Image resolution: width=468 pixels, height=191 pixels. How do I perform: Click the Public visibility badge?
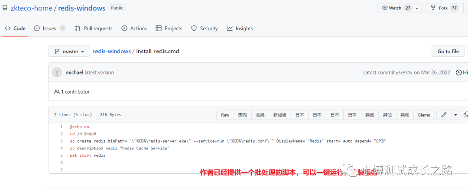117,8
